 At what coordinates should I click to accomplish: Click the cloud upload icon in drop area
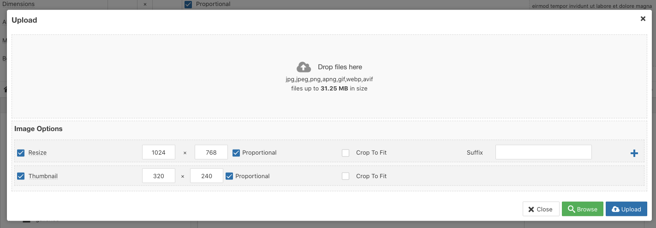click(303, 67)
